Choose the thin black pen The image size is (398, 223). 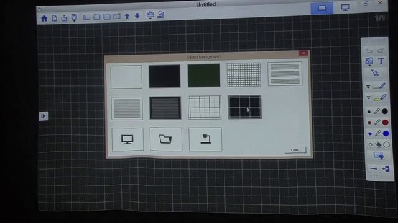369,111
